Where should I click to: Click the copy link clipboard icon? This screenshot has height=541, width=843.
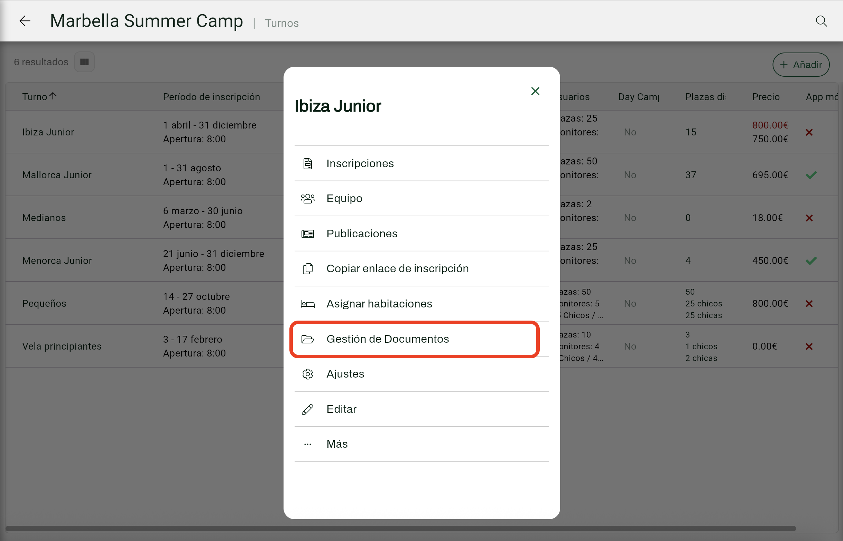tap(308, 269)
